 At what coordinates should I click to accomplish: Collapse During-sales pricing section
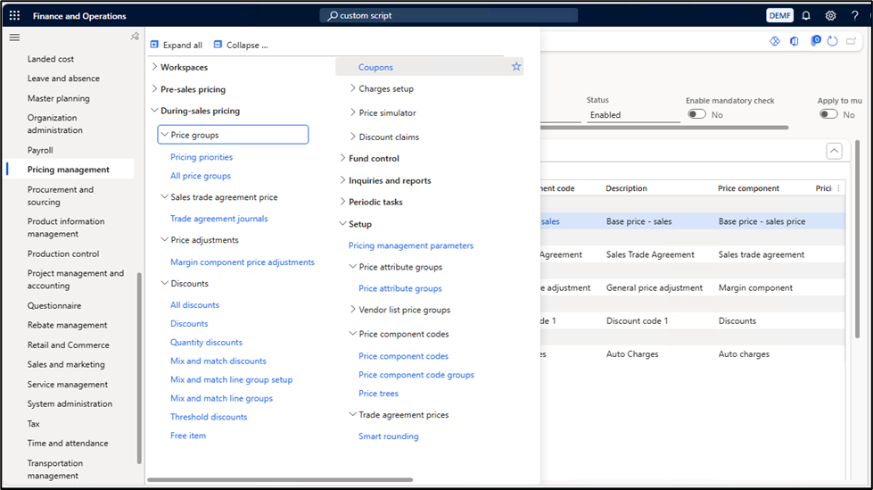coord(154,111)
